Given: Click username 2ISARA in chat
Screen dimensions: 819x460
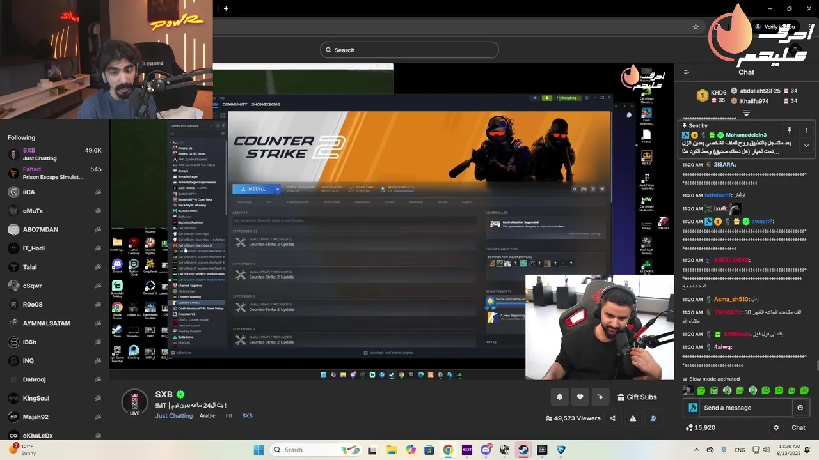Looking at the screenshot, I should 724,165.
